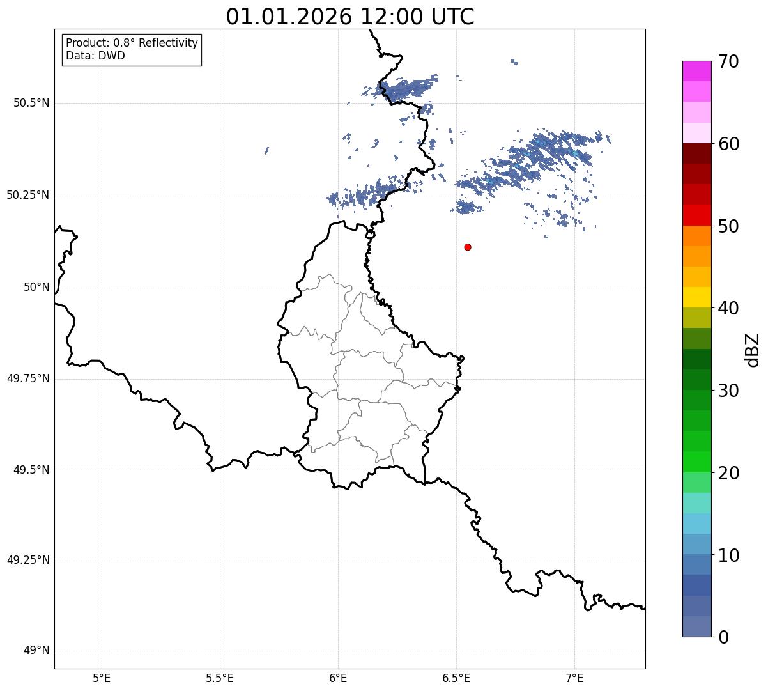The width and height of the screenshot is (768, 691).
Task: Click the red location marker dot
Action: pos(468,247)
